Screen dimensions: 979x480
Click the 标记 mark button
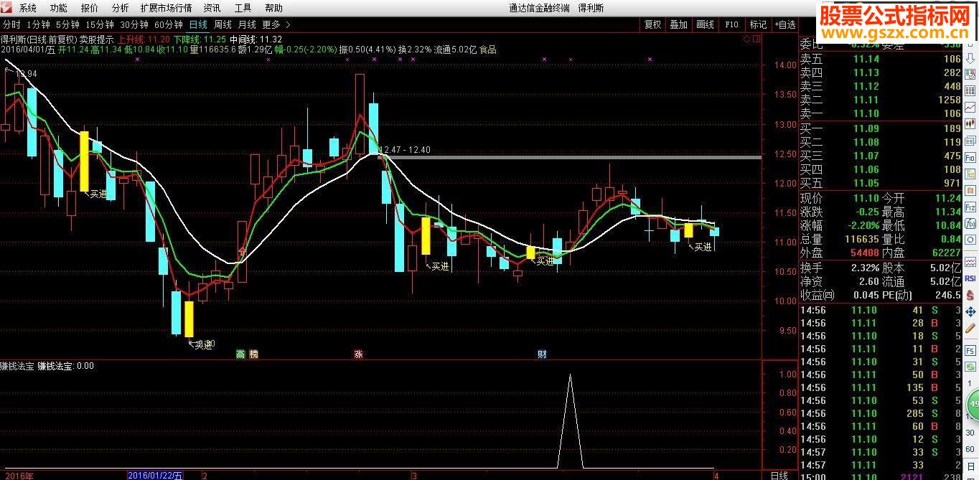(x=758, y=24)
